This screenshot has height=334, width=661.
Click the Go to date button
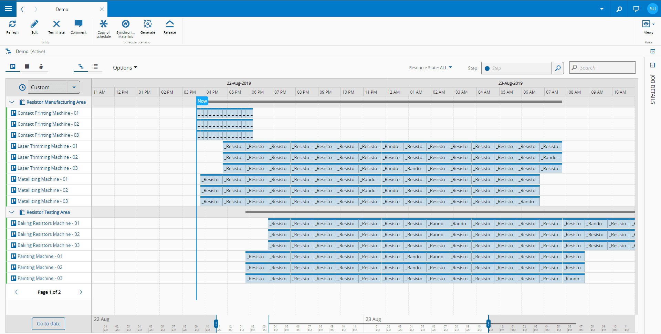tap(49, 324)
